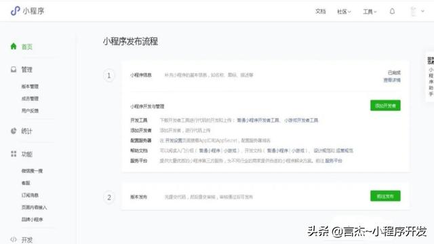This screenshot has height=244, width=434.
Task: Open the 开发设置 link in 配置服务器 row
Action: [174, 140]
